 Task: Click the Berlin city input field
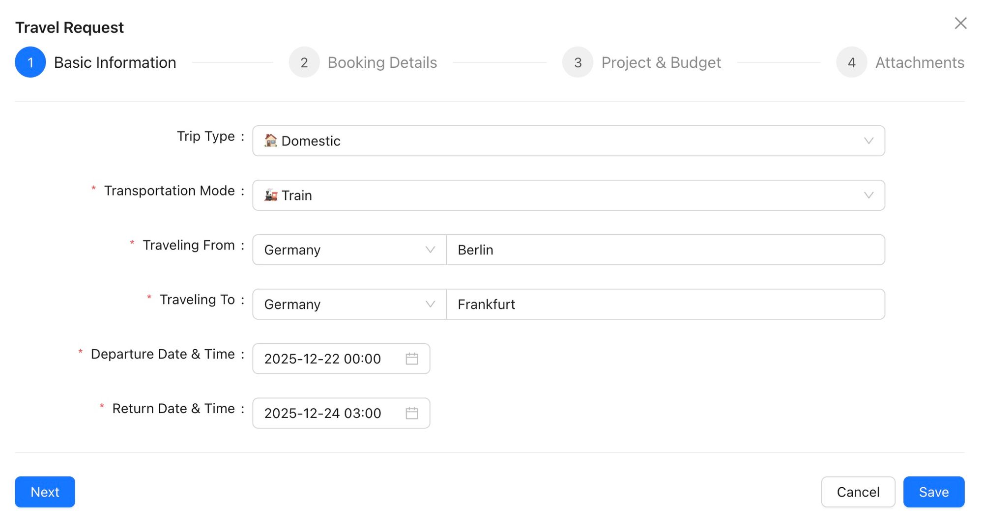point(665,250)
